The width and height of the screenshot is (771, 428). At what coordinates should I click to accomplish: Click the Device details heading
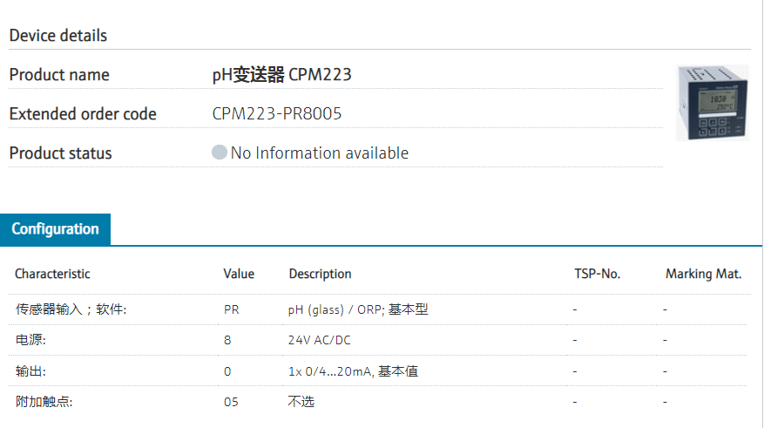[x=58, y=36]
